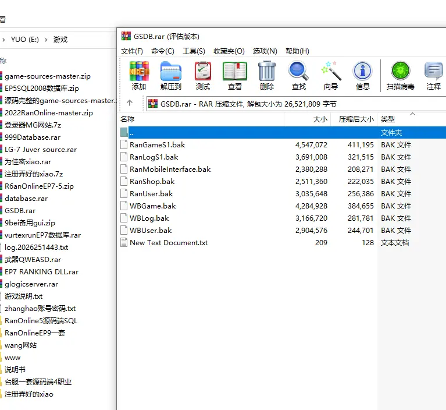Go up one level with arrow icon
Image resolution: width=446 pixels, height=410 pixels.
click(x=130, y=103)
